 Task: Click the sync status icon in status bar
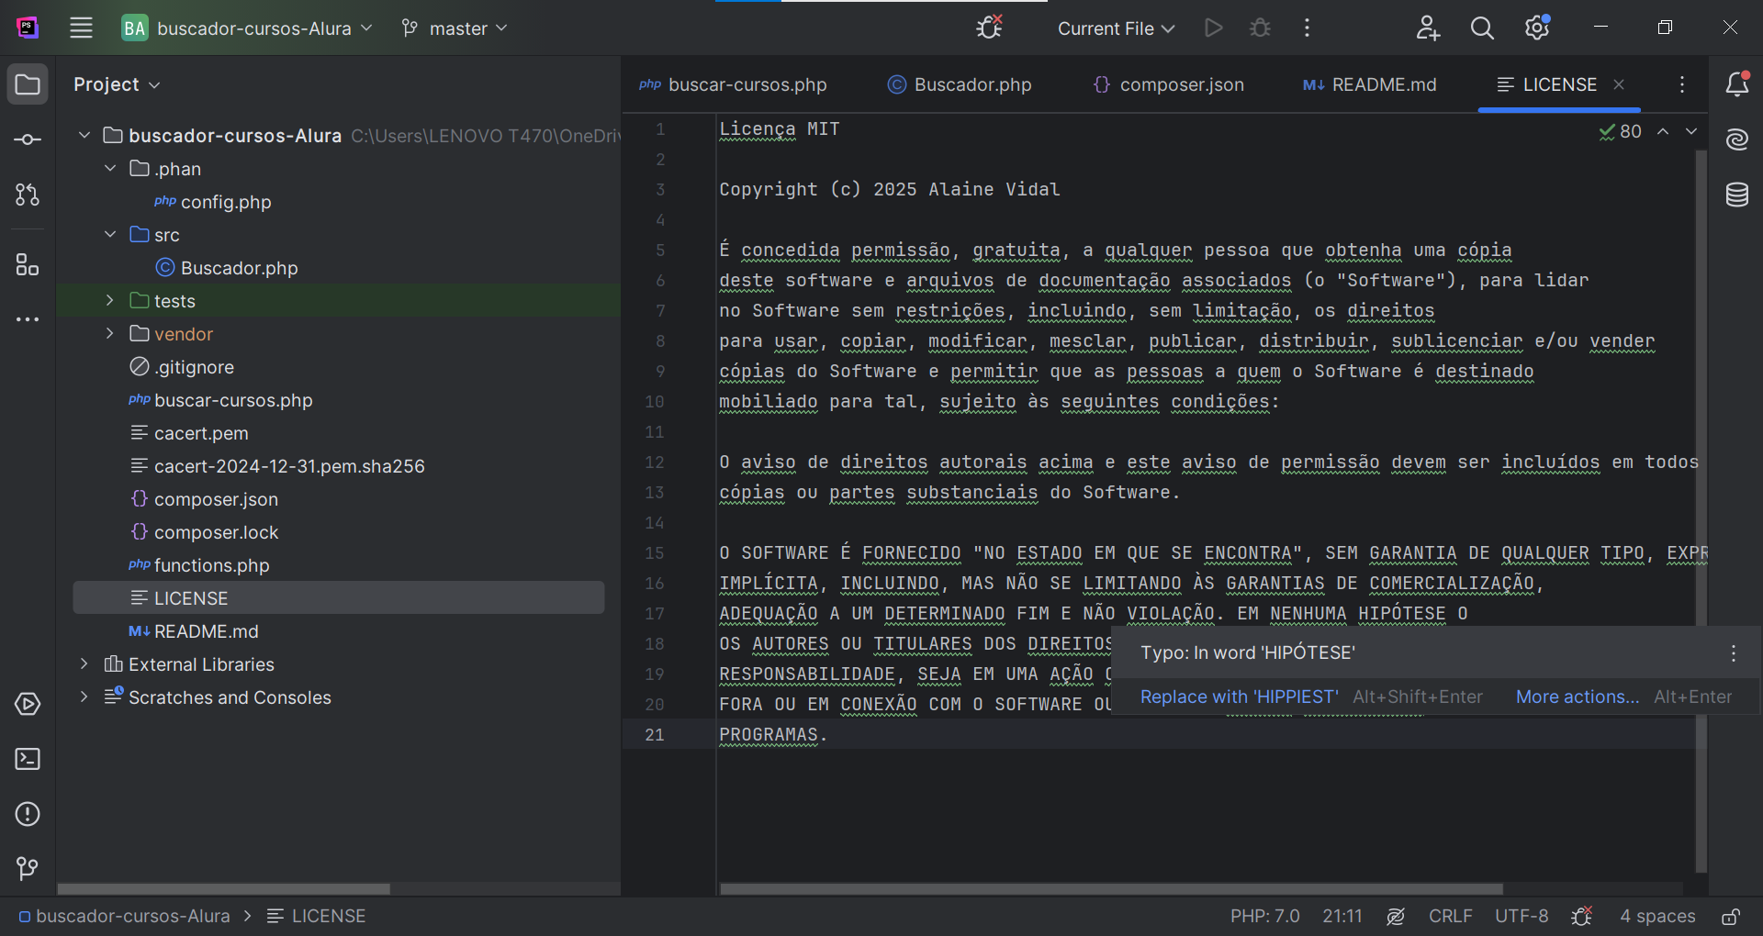click(x=1396, y=916)
